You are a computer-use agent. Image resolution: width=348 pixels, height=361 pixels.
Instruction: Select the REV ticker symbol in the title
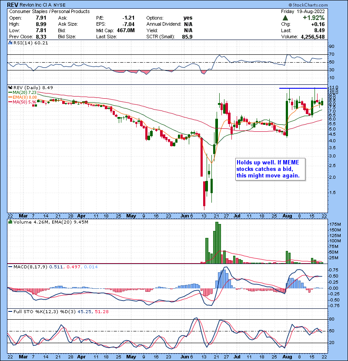point(13,5)
